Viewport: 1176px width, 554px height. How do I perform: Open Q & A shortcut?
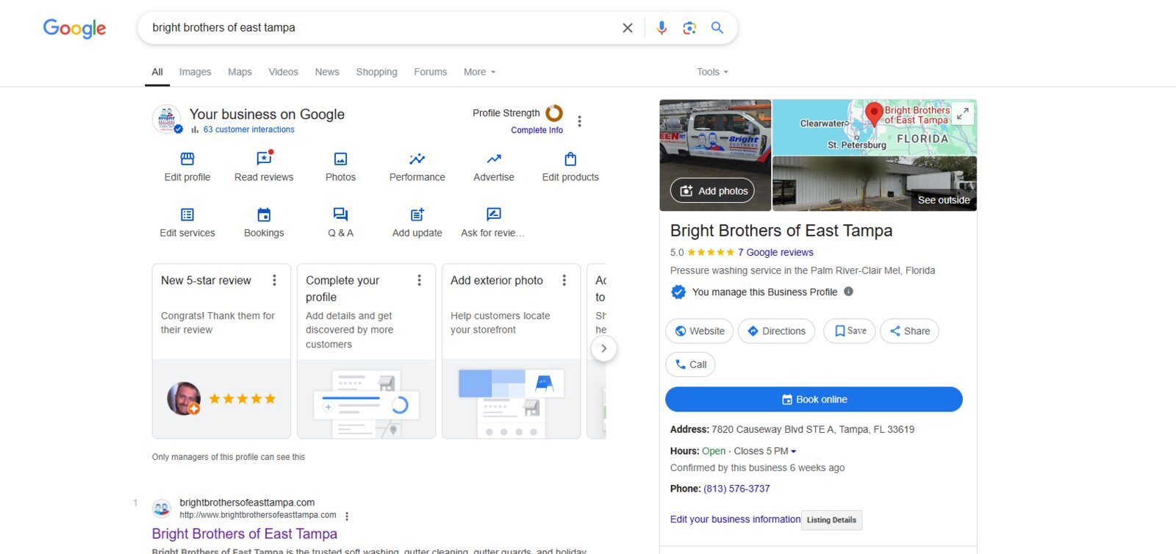pyautogui.click(x=340, y=223)
